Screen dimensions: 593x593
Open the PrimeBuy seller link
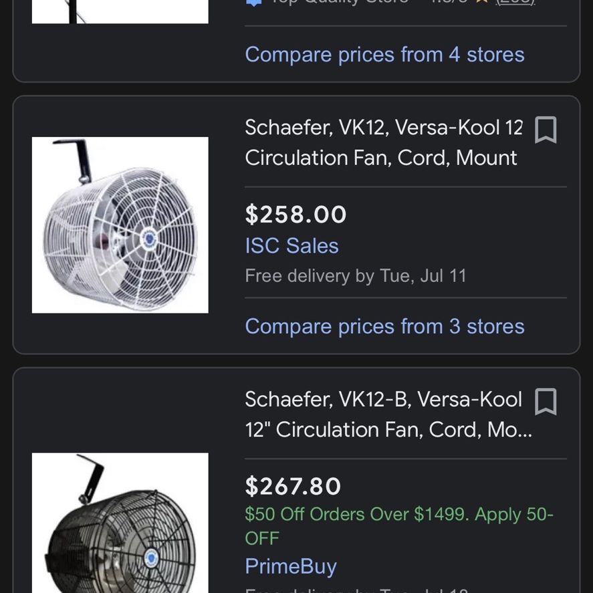click(290, 566)
